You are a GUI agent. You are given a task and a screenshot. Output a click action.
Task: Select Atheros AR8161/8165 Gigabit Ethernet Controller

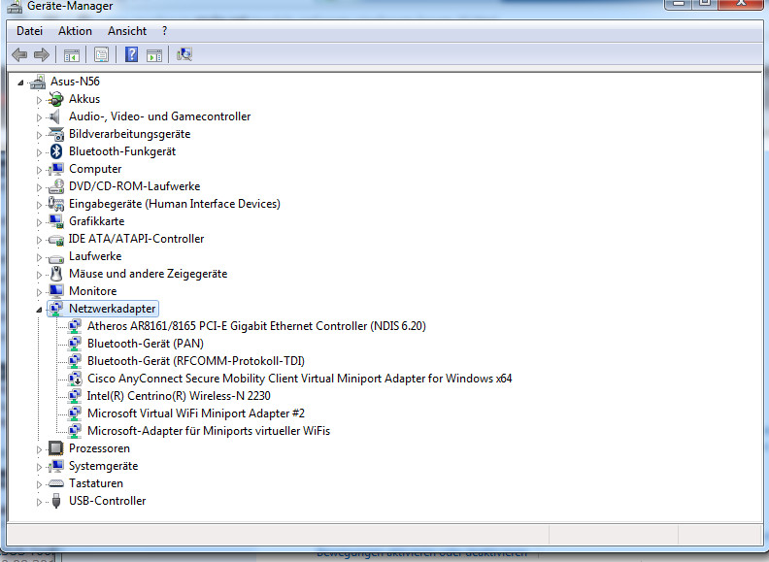pos(256,326)
